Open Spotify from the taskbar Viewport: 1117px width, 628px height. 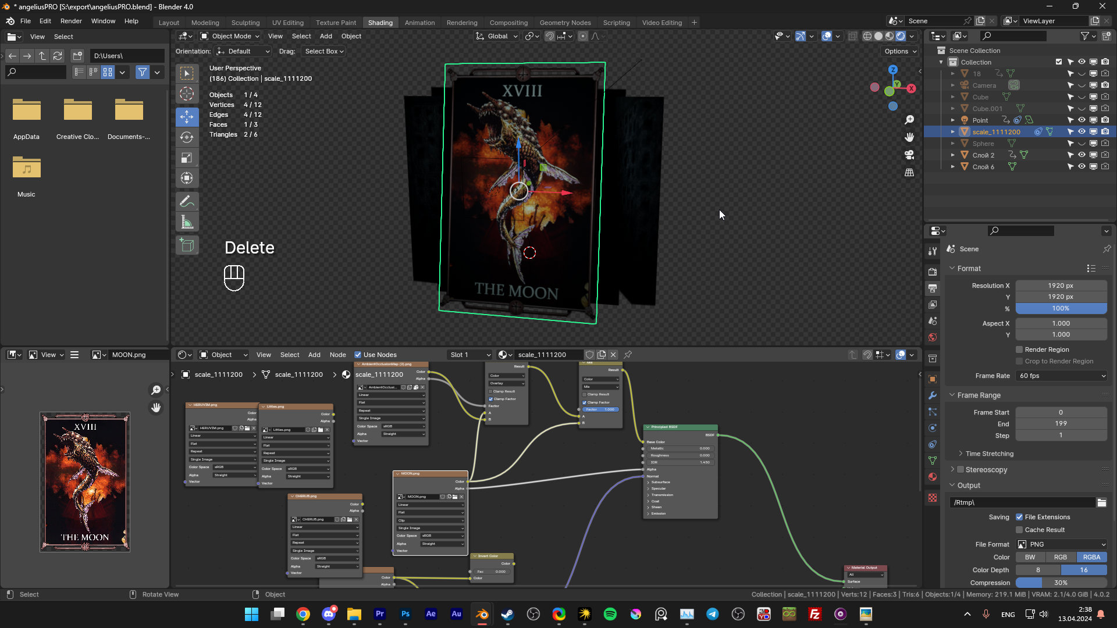(x=610, y=614)
